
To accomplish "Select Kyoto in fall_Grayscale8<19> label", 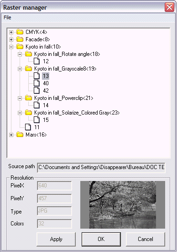I will (65, 69).
